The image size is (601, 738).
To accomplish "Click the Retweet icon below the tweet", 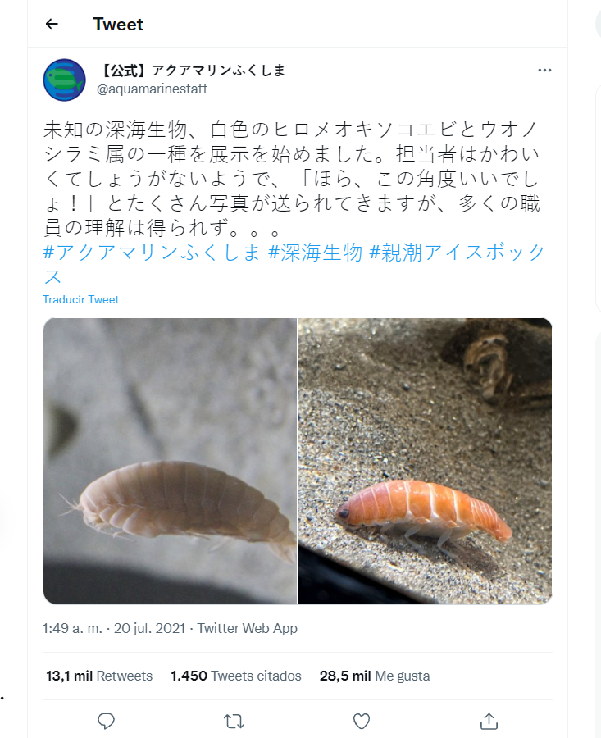I will tap(234, 721).
